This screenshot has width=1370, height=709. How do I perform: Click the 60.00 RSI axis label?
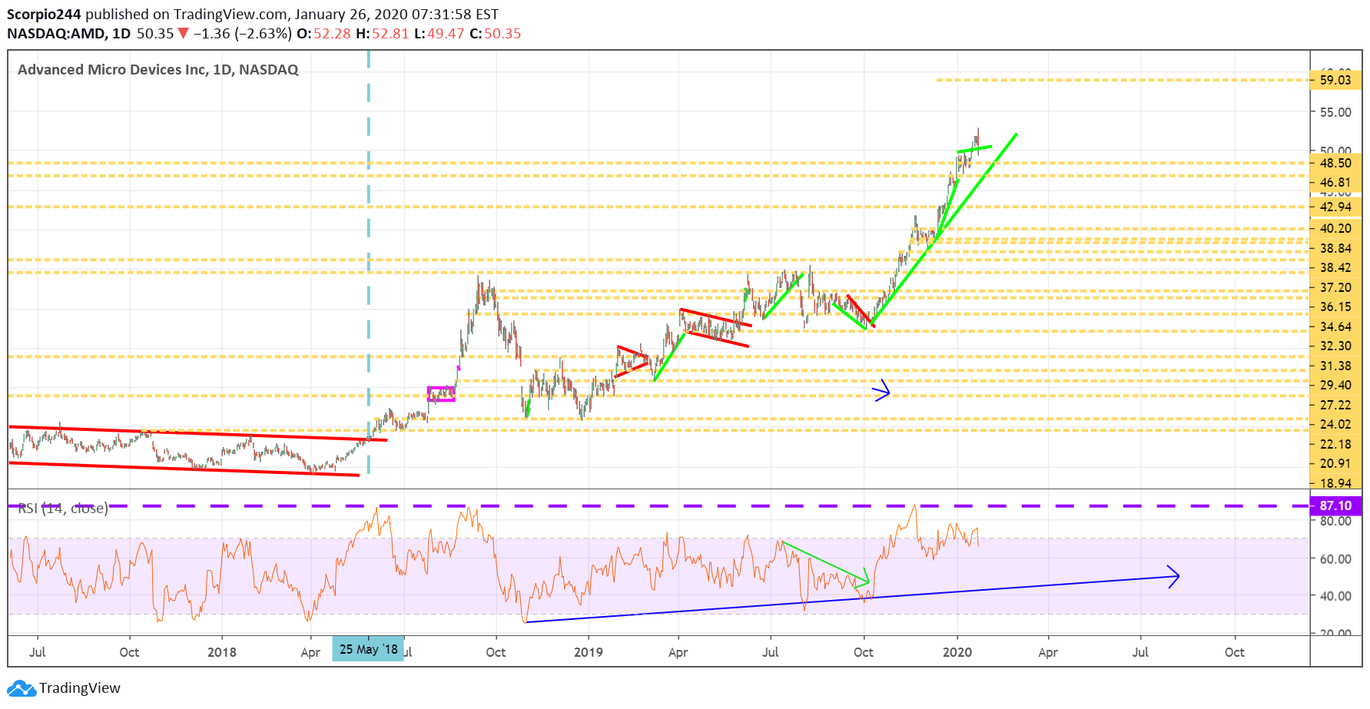click(1335, 559)
